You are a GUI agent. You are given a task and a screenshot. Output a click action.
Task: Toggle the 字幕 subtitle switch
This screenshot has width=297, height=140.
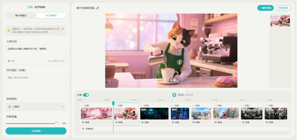[x=86, y=95]
